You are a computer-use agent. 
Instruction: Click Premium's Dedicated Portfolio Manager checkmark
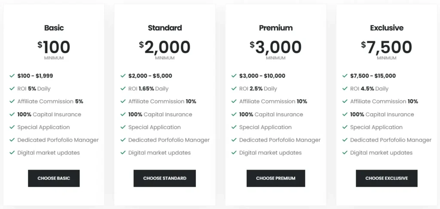pos(234,140)
